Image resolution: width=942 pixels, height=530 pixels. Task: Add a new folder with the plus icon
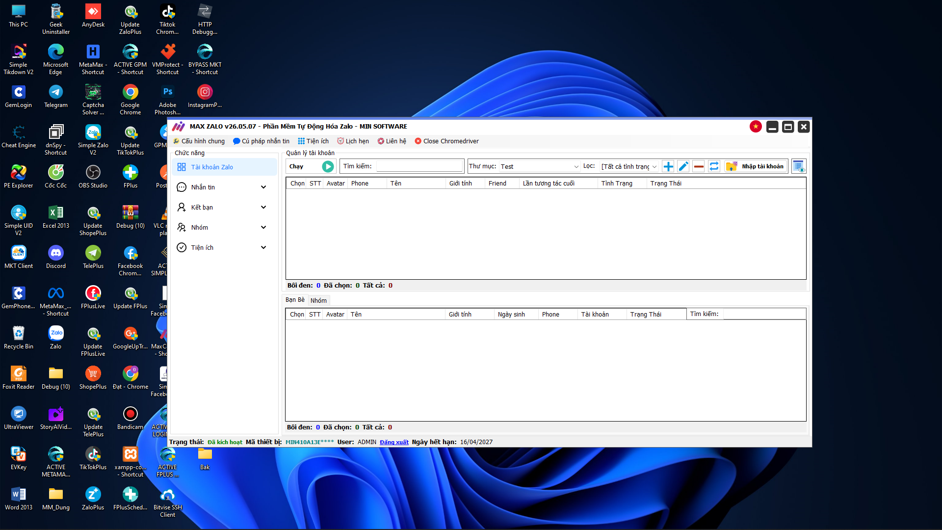point(668,166)
